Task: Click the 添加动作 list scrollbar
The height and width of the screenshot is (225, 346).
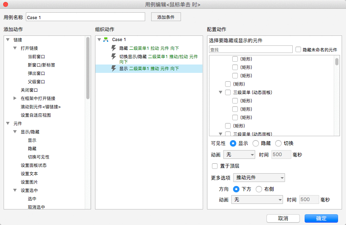Action: [x=88, y=68]
